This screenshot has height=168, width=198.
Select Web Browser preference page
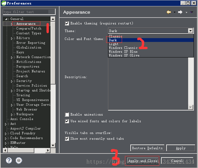(x=27, y=110)
